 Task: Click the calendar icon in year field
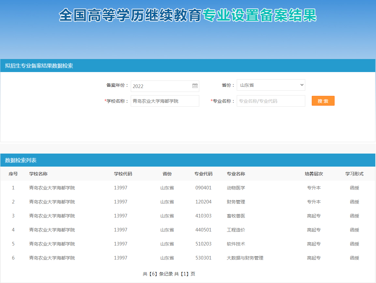195,86
